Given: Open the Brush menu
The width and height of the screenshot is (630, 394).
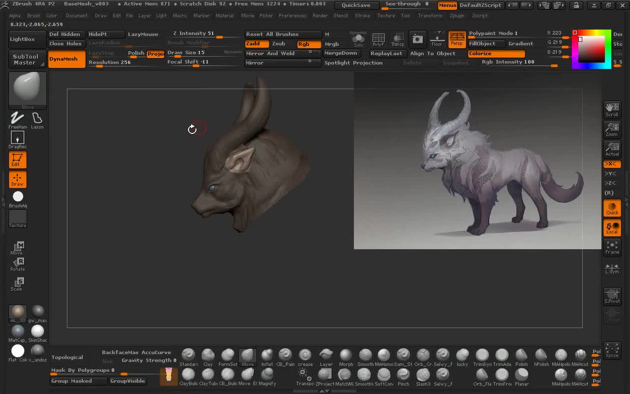Looking at the screenshot, I should click(33, 16).
